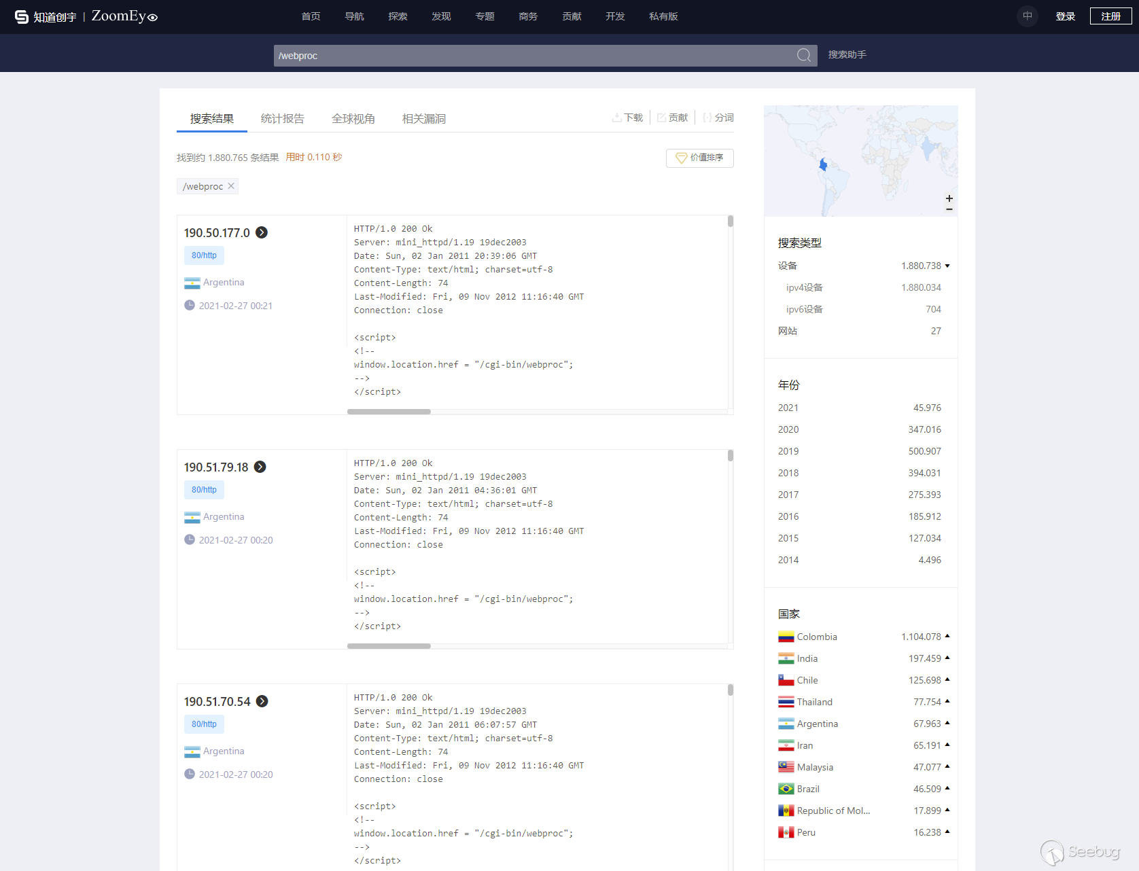The image size is (1139, 871).
Task: Switch to 全球视角 tab
Action: (x=353, y=119)
